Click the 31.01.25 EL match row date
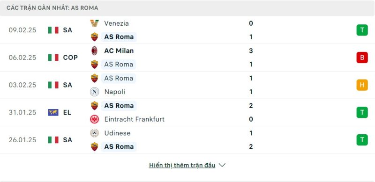 pyautogui.click(x=22, y=112)
